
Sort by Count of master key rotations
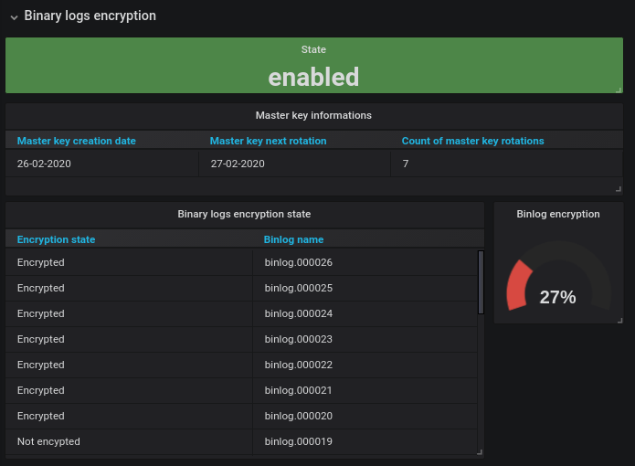pos(472,141)
